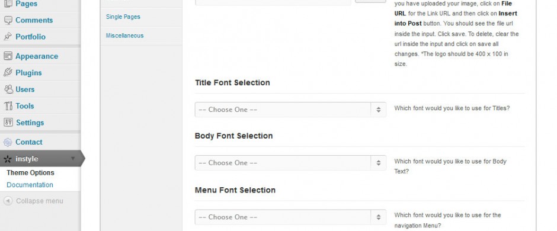Click the Pages icon in sidebar
557x231 pixels.
8,4
